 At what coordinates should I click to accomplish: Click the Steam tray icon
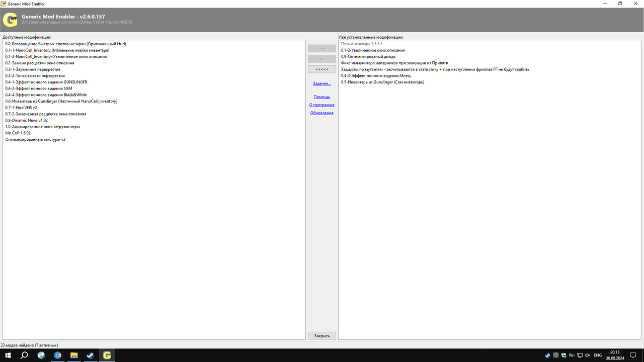(548, 355)
